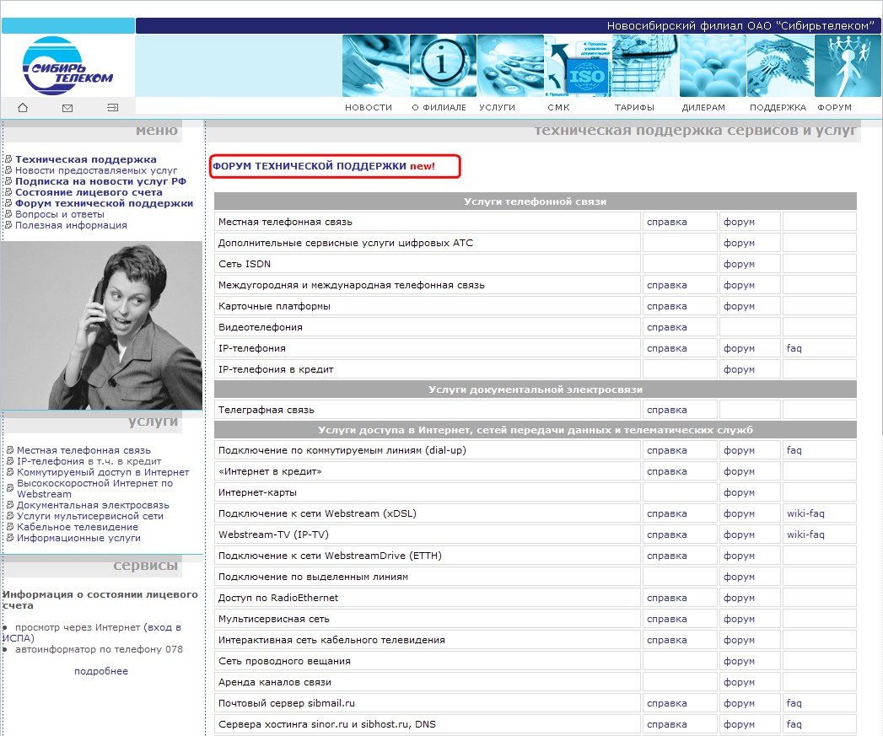Screen dimensions: 883x736
Task: Open Документальная электросвязь sidebar link
Action: 93,505
